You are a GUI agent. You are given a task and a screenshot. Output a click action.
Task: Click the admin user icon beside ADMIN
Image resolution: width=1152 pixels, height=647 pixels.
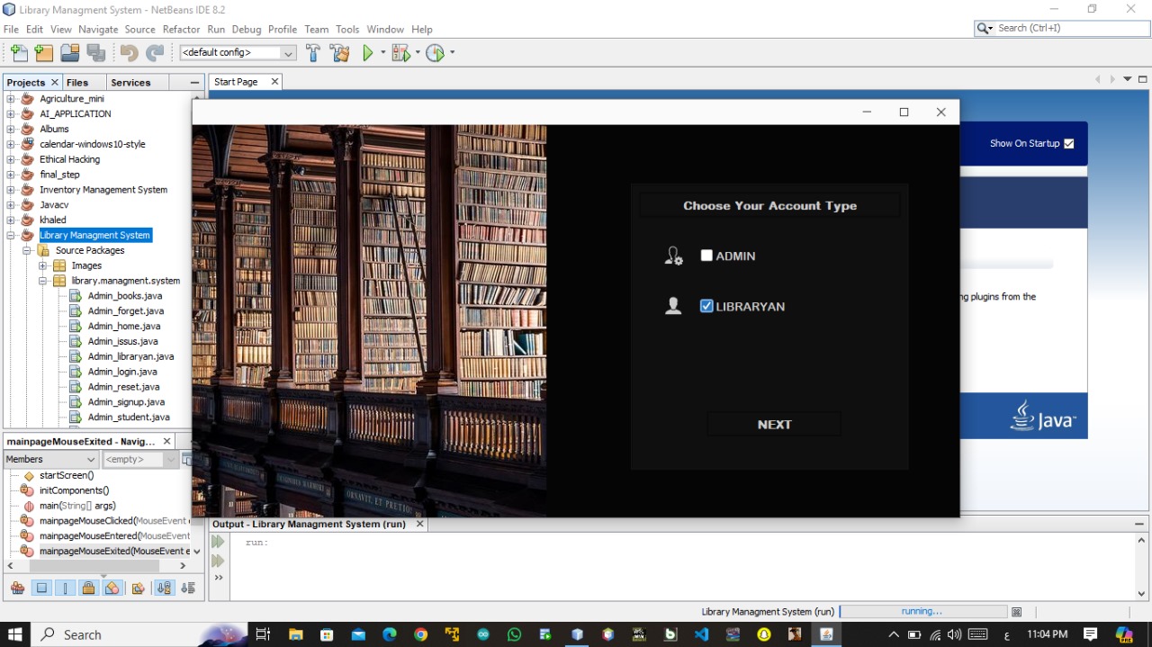tap(673, 256)
